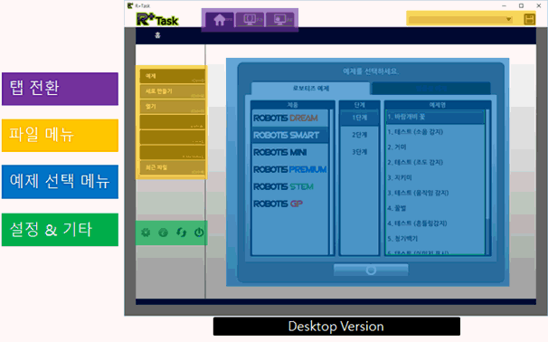
Task: Select the 로보티즈 예제 tab
Action: (311, 89)
